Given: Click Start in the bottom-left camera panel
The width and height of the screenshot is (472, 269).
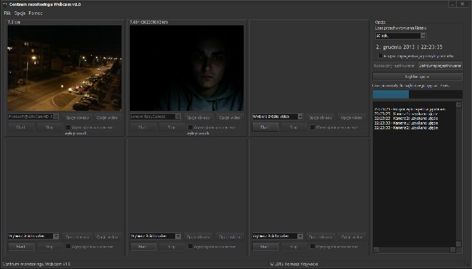Looking at the screenshot, I should pos(21,247).
